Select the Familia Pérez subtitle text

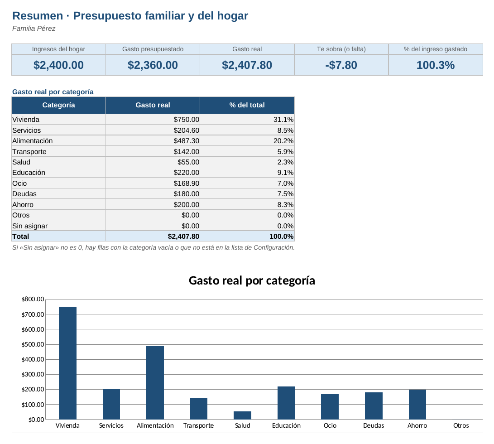(x=34, y=29)
